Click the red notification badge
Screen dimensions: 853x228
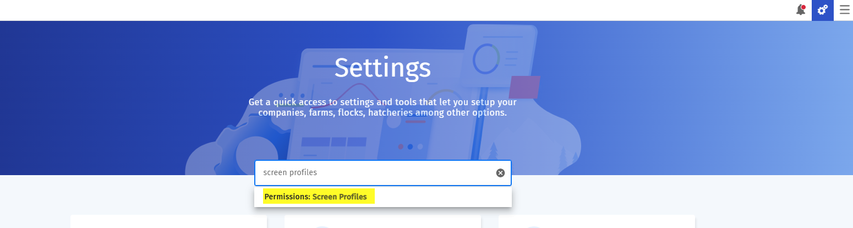[x=803, y=7]
